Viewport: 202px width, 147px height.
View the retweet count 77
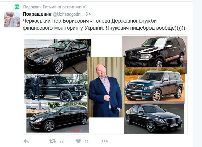(x=62, y=141)
